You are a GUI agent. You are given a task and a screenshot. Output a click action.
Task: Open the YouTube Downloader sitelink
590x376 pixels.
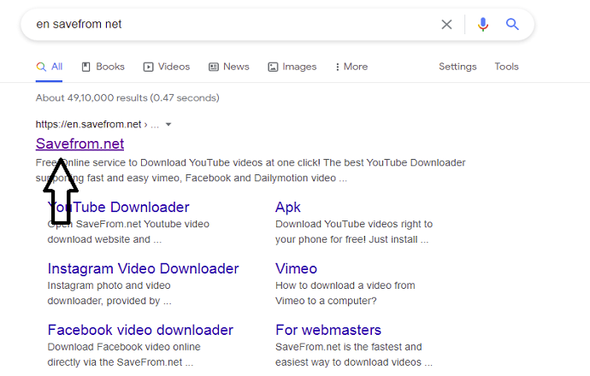(128, 207)
